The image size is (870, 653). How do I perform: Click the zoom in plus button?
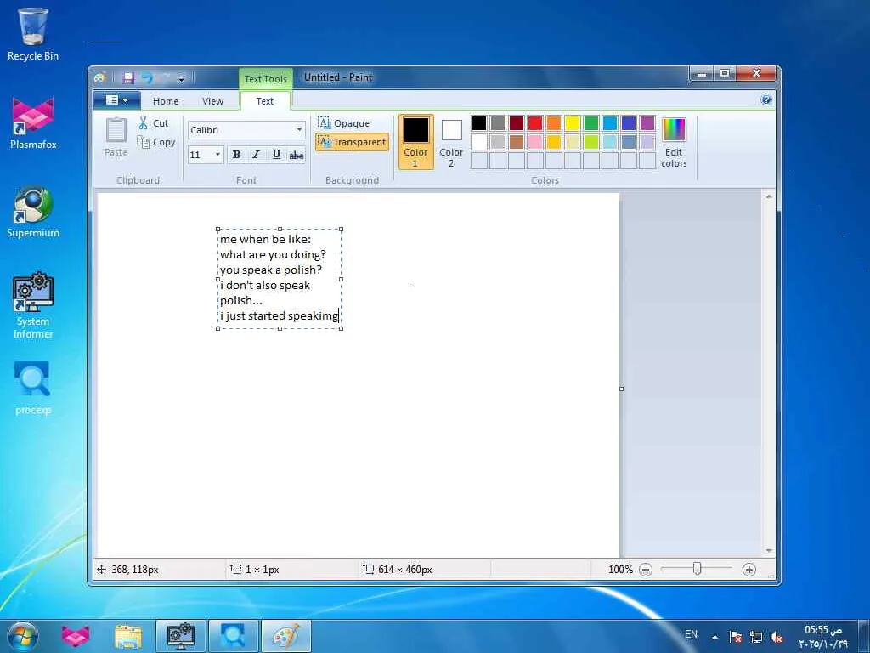click(x=749, y=569)
